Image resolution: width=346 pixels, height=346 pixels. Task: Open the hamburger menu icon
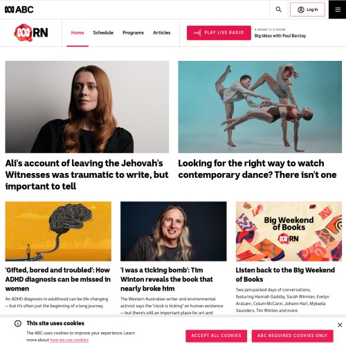338,10
